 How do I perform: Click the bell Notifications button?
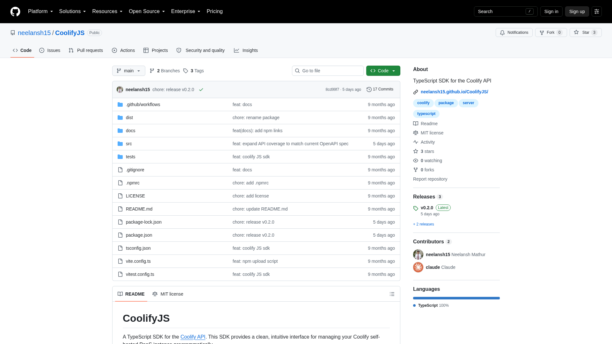pos(514,32)
